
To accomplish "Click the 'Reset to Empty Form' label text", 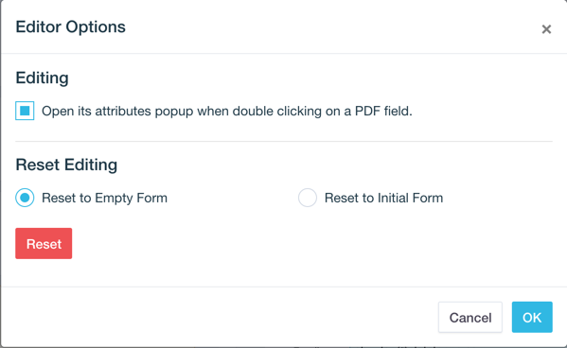I will pos(104,198).
